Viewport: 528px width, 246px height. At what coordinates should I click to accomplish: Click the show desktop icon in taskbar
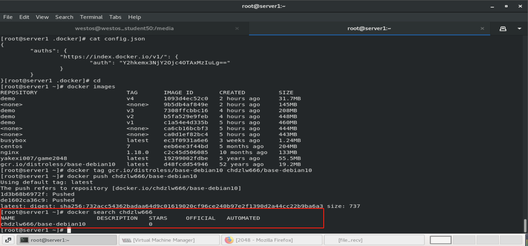(8, 240)
